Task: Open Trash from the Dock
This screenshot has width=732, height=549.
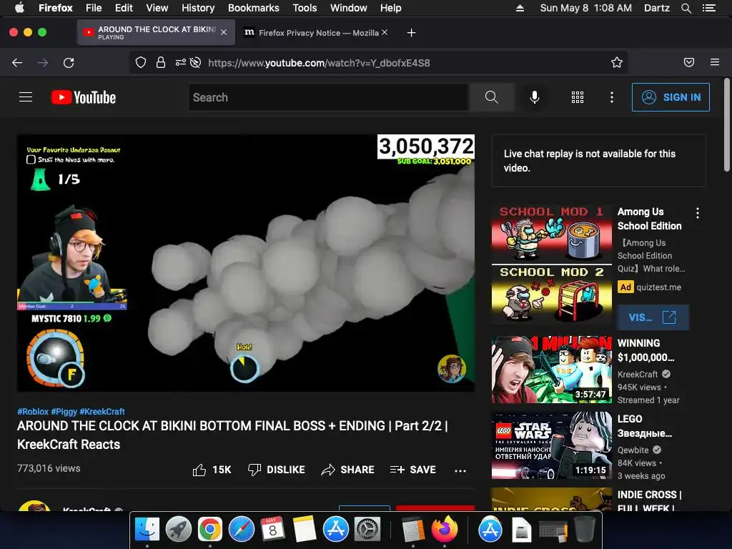Action: pyautogui.click(x=585, y=530)
